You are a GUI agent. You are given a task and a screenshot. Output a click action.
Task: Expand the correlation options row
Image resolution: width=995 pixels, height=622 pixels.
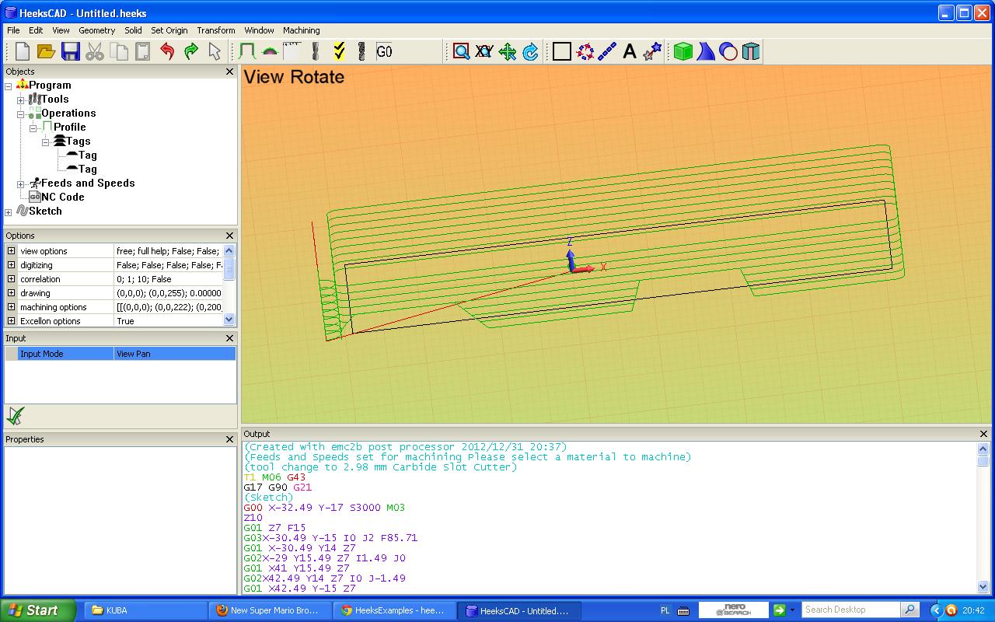11,279
